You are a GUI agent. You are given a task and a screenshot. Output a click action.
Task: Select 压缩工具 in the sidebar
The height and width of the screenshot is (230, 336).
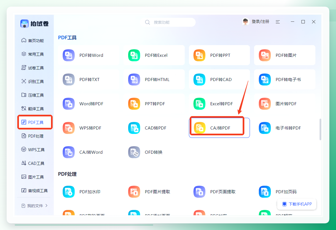point(33,95)
